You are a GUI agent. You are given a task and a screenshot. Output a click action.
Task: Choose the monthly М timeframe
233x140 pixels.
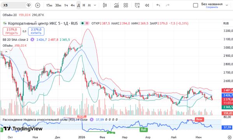(89, 5)
